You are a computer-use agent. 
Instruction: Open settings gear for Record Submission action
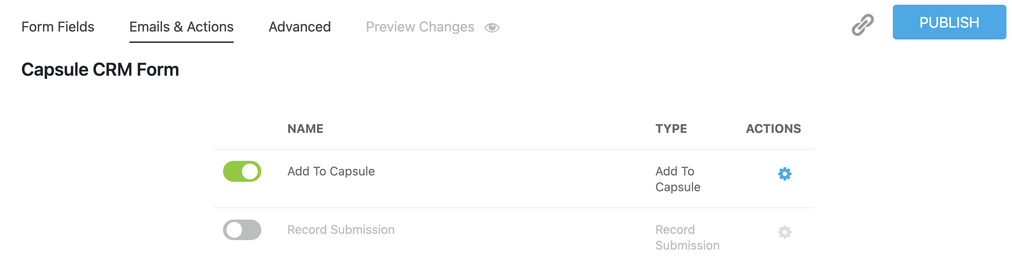[x=785, y=233]
